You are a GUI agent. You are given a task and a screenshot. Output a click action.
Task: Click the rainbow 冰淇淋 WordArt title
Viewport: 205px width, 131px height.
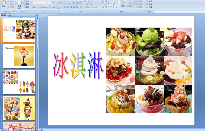click(78, 65)
